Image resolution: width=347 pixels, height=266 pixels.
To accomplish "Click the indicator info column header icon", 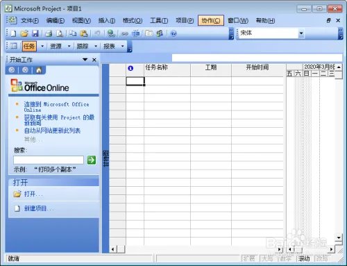I will 130,68.
